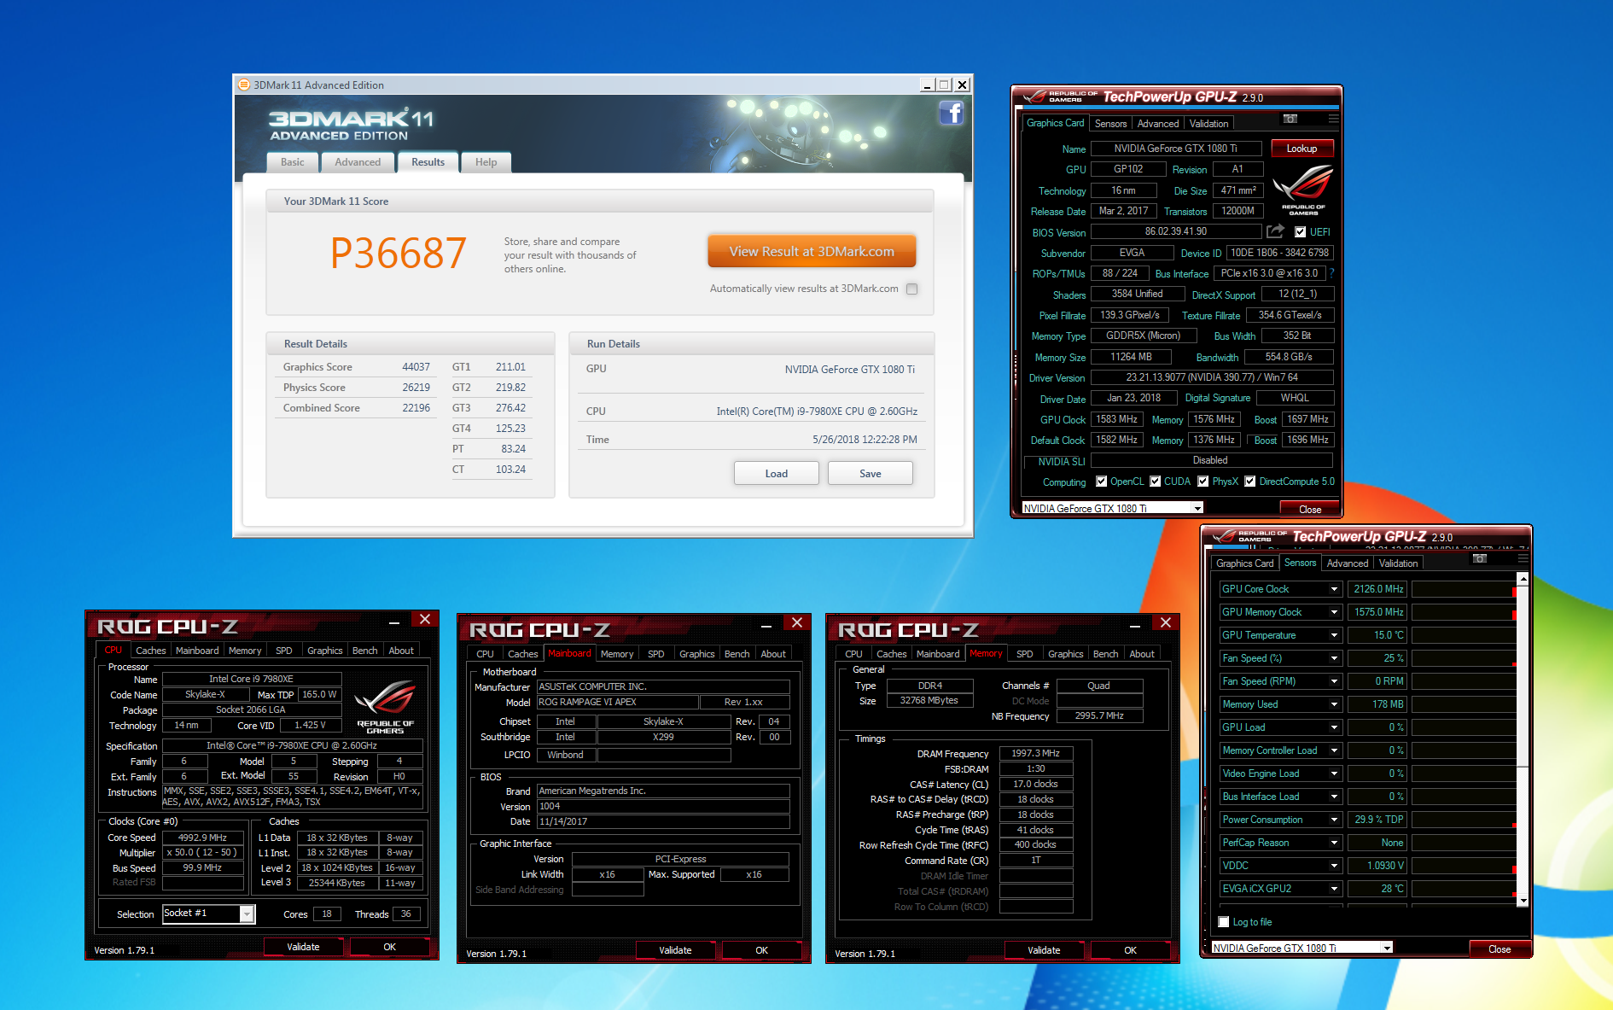Open the hamburger menu in GPU-Z Graphics Card window
The width and height of the screenshot is (1613, 1010).
coord(1333,119)
